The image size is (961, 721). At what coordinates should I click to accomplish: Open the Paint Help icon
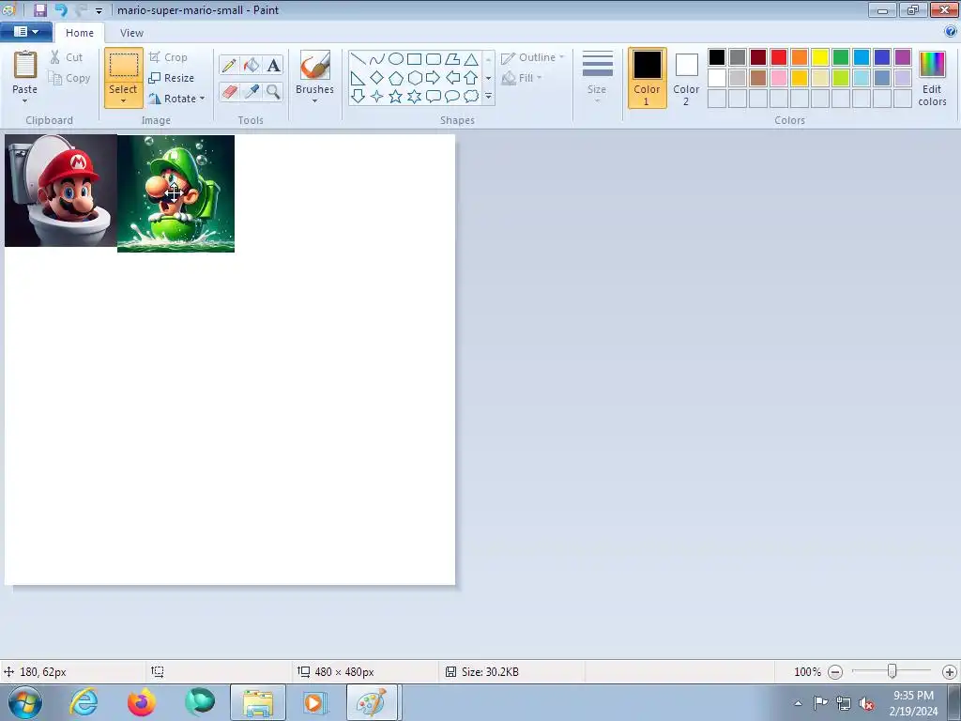point(951,32)
